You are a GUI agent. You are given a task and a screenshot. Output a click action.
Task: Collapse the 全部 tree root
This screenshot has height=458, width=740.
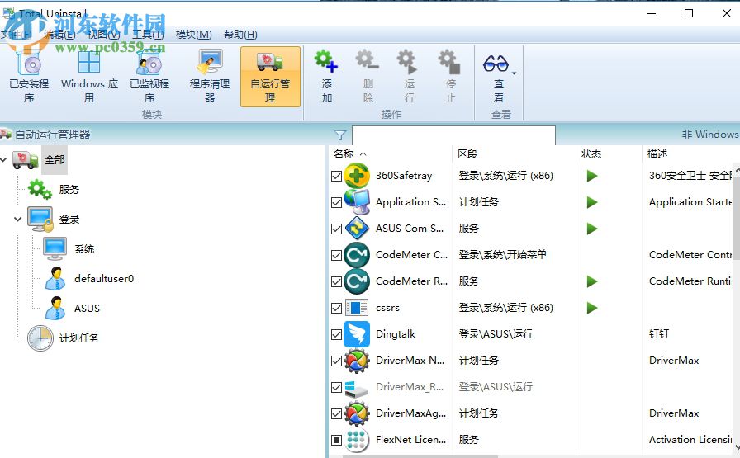click(x=4, y=160)
